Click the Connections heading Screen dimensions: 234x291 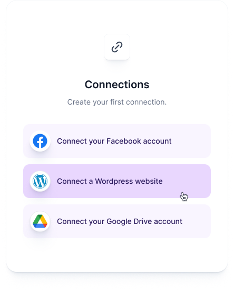click(117, 85)
